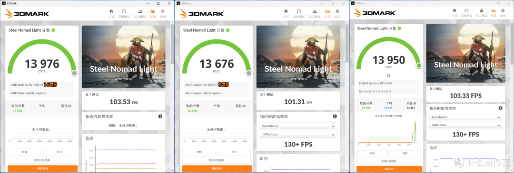The width and height of the screenshot is (514, 173).
Task: Click 在线比较结果 in RTX 5060 window
Action: coord(389,161)
